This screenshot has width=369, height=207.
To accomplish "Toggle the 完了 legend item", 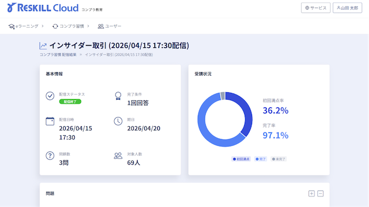I will [x=260, y=159].
